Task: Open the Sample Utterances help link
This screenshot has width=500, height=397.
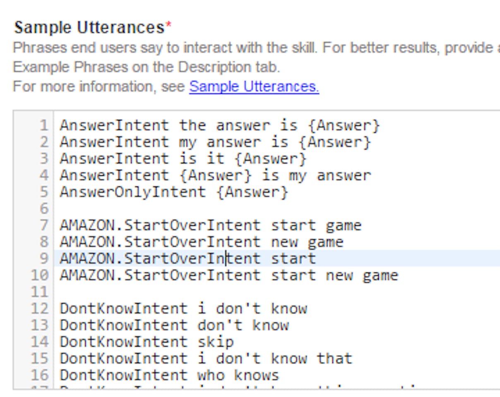Action: pyautogui.click(x=254, y=87)
